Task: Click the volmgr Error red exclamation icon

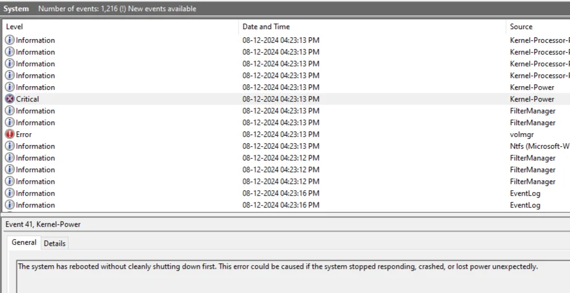Action: [10, 134]
